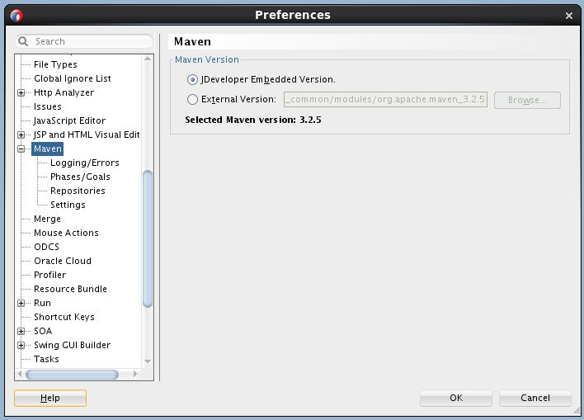Select JDeveloper Embedded Version radio button
The image size is (584, 420).
click(193, 80)
